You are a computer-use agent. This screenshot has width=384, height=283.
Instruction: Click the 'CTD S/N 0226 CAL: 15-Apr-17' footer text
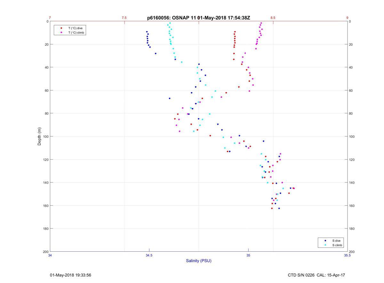click(316, 275)
